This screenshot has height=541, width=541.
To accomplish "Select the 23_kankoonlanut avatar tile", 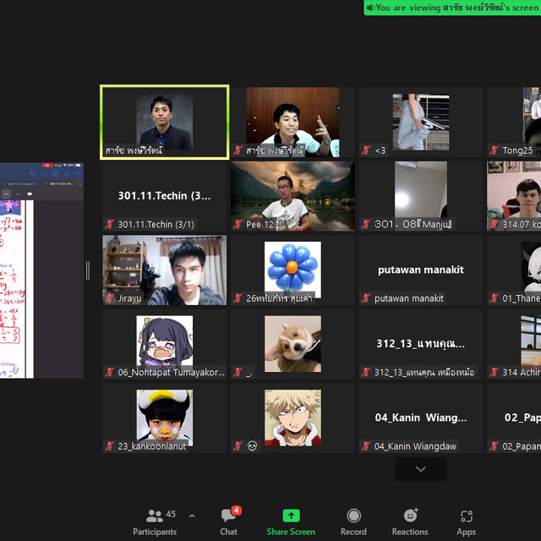I will pyautogui.click(x=164, y=418).
